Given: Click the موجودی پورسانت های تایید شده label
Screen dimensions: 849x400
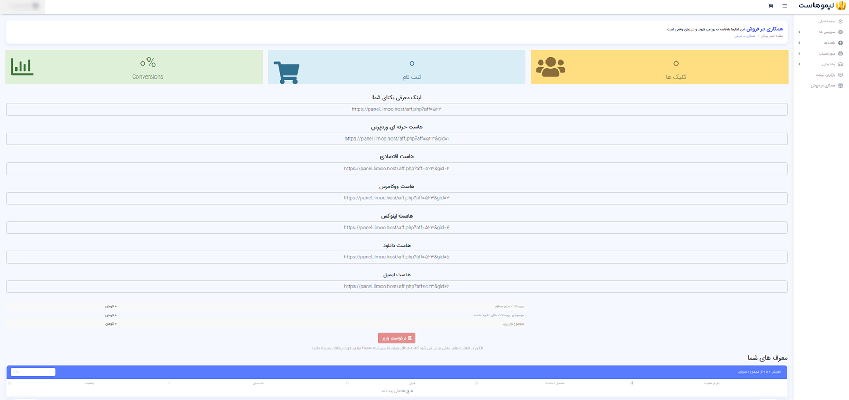Looking at the screenshot, I should [499, 315].
